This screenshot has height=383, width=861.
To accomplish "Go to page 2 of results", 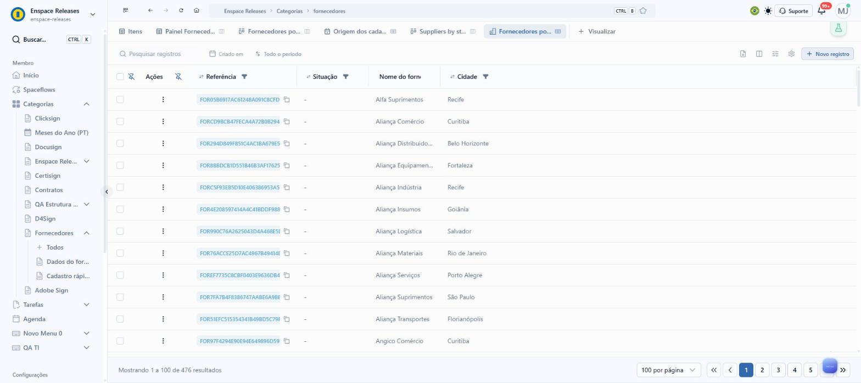I will [762, 370].
